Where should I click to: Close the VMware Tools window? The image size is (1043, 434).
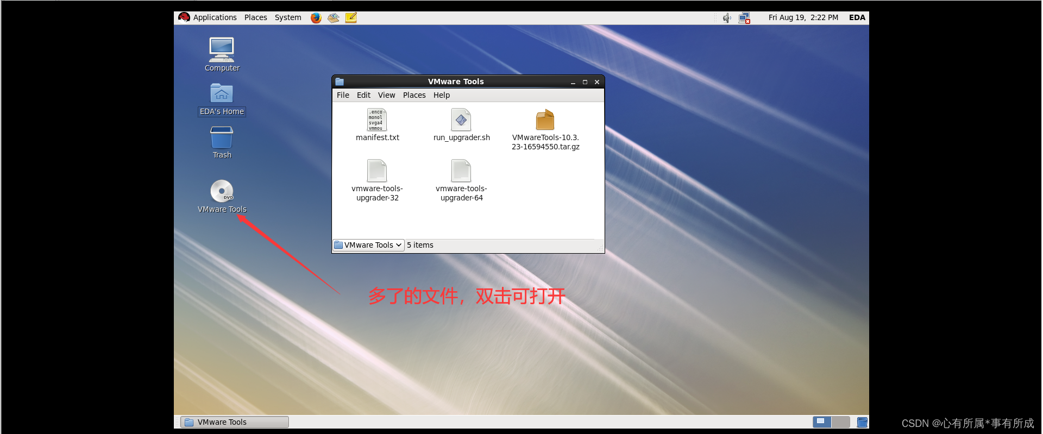point(596,82)
